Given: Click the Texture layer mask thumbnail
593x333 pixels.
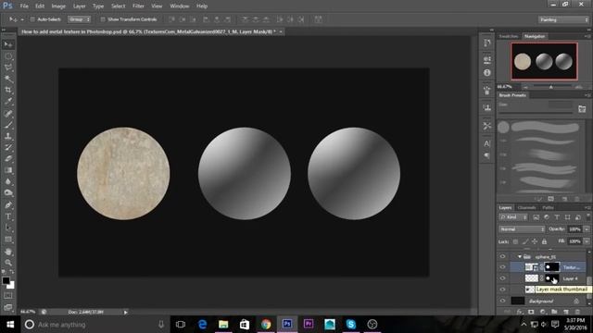Looking at the screenshot, I should click(552, 267).
